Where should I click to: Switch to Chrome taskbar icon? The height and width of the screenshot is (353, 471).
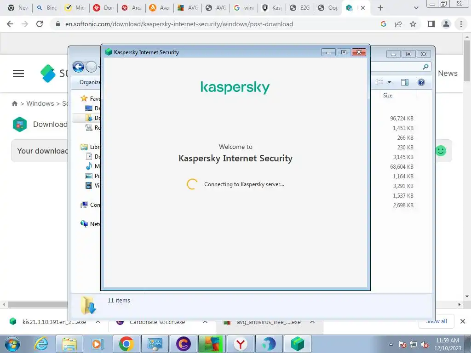point(126,344)
